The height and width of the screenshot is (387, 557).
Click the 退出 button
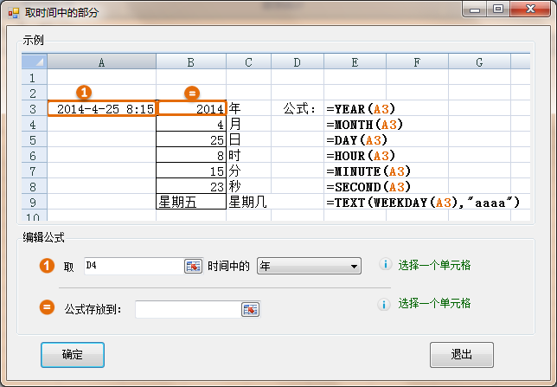pos(462,355)
